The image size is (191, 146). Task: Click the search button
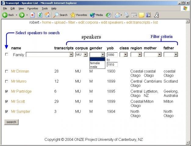11,122
